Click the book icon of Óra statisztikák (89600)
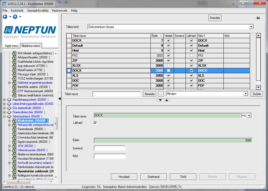This screenshot has height=191, width=268. [9, 108]
